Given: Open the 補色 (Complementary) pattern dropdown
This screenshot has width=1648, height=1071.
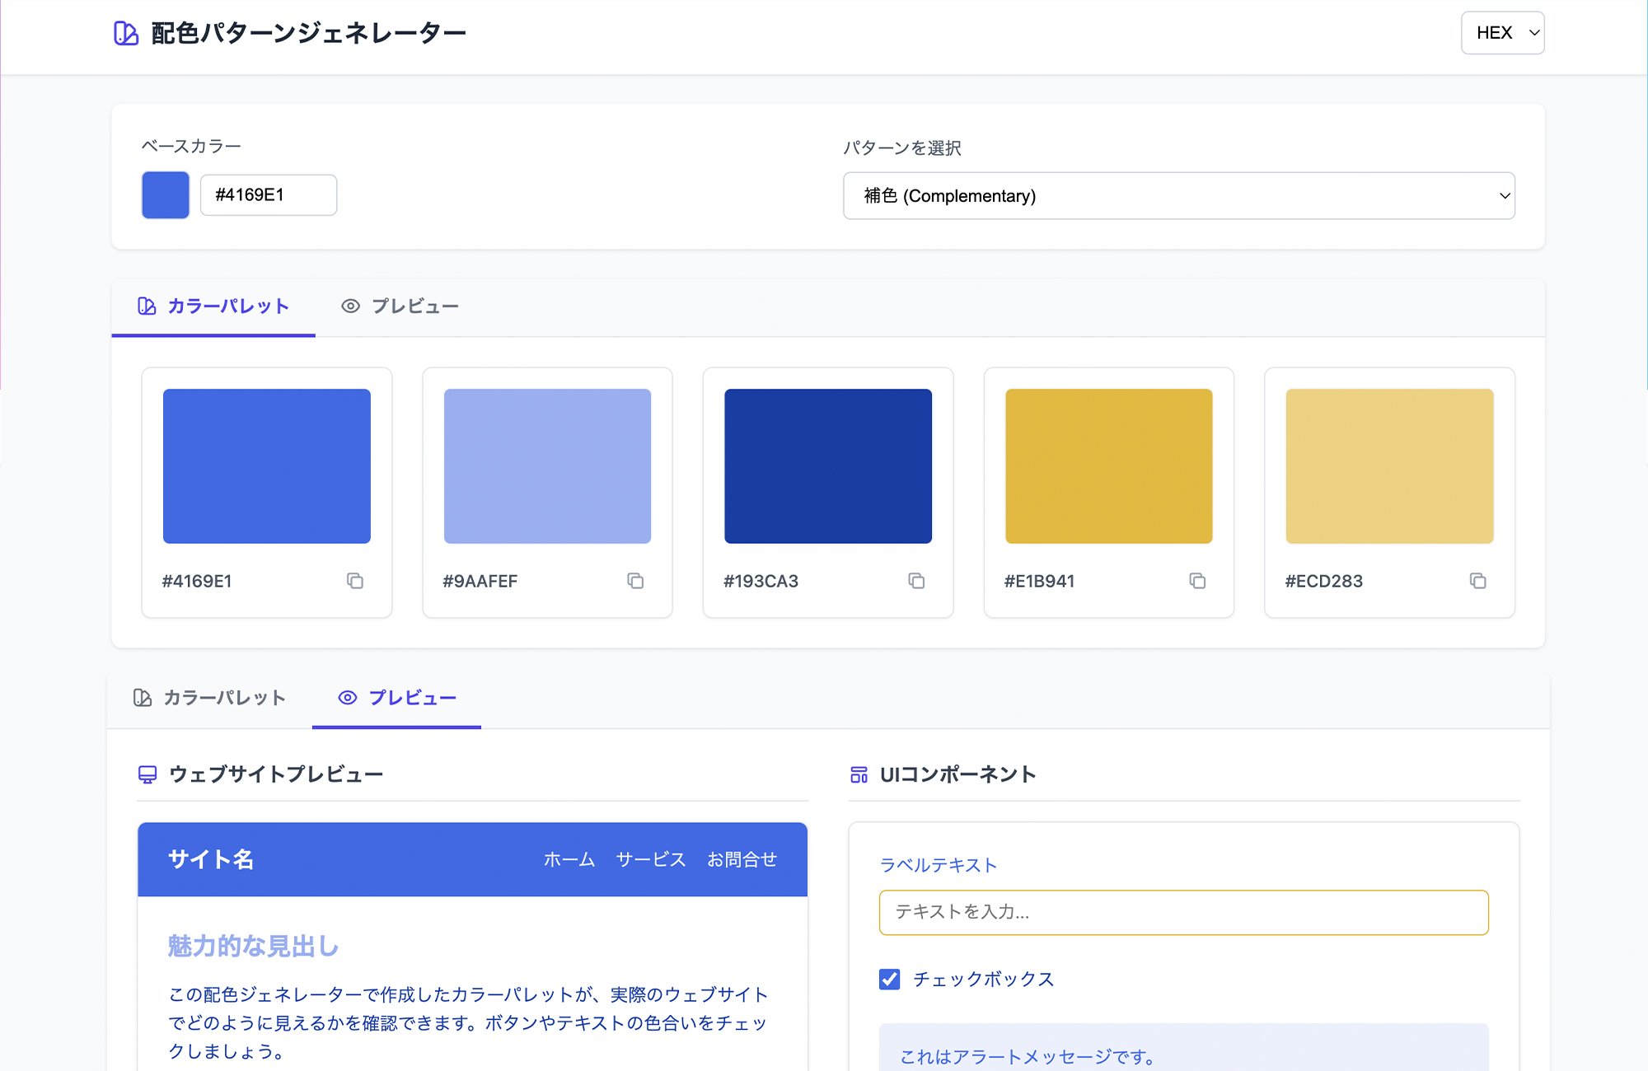Looking at the screenshot, I should tap(1179, 196).
